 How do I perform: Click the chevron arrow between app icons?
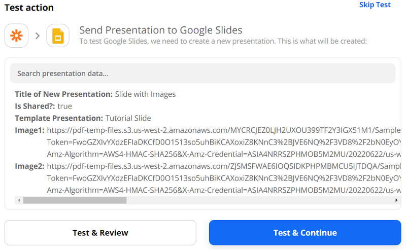38,35
